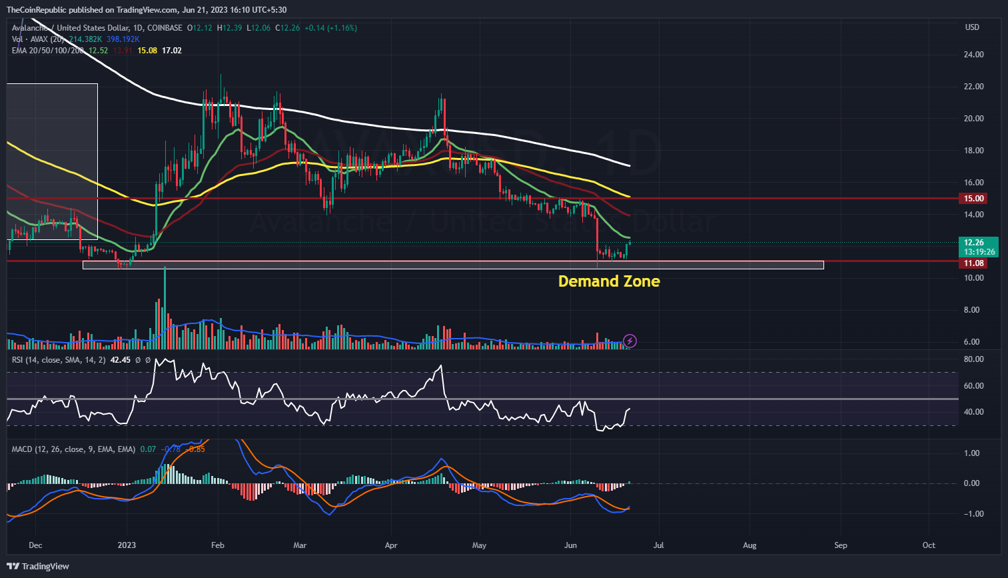Click the 8.00 price axis label
Viewport: 1008px width, 578px height.
click(x=972, y=310)
